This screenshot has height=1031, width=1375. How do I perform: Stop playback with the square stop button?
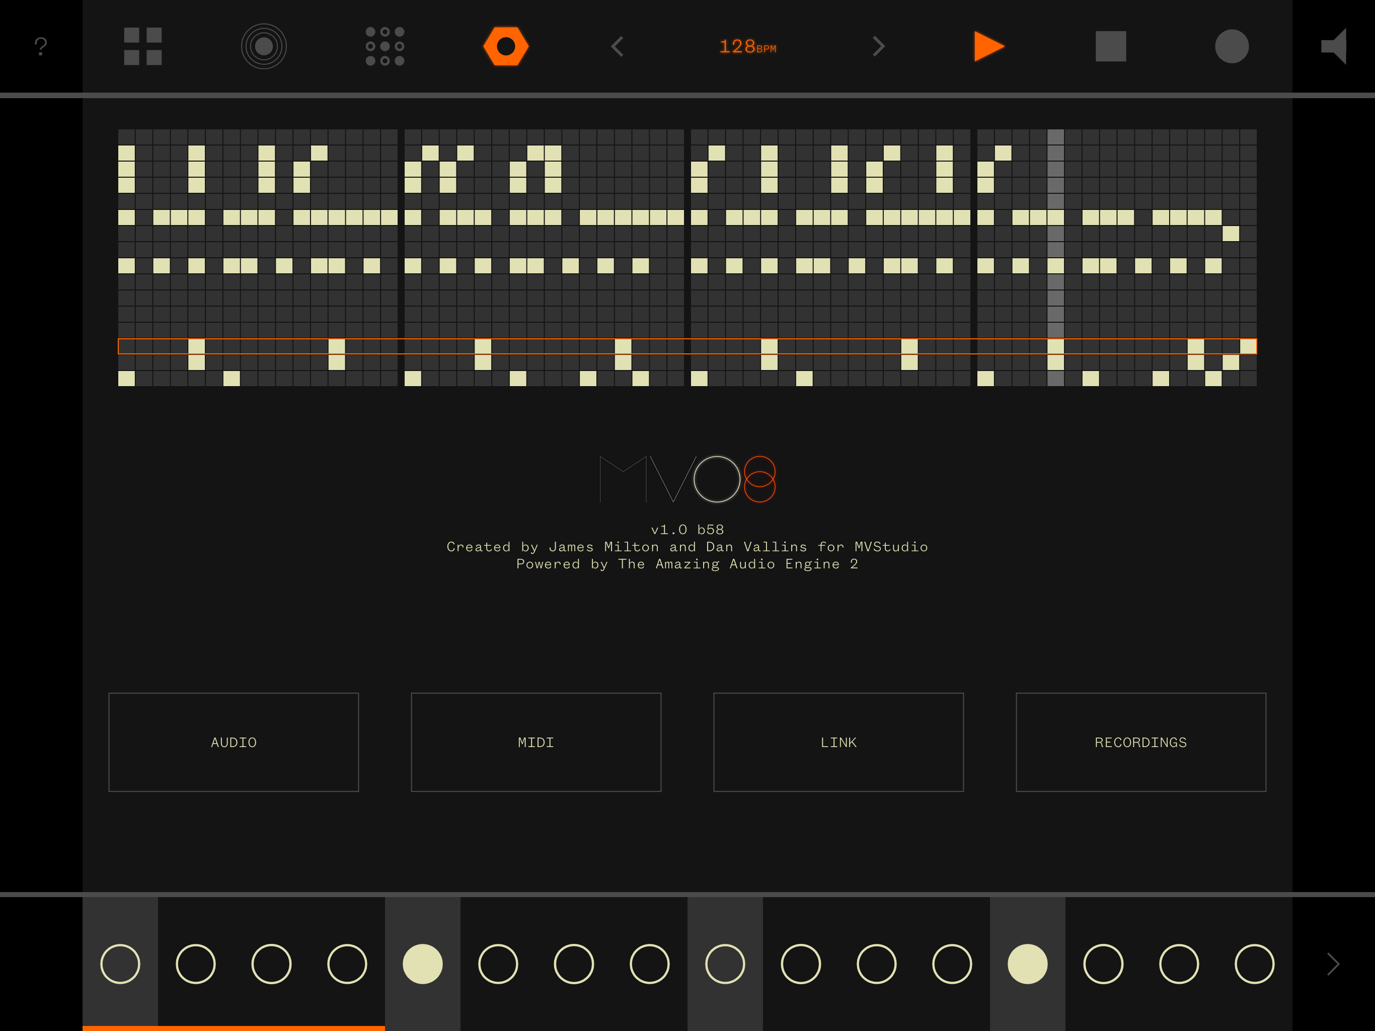click(1111, 46)
